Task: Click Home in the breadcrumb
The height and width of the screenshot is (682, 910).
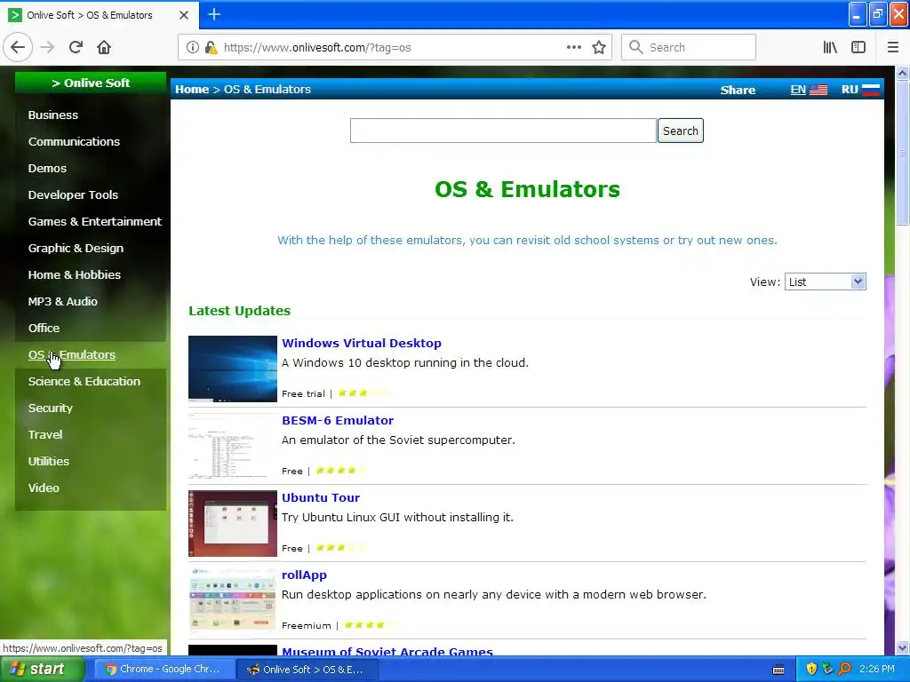Action: click(192, 90)
